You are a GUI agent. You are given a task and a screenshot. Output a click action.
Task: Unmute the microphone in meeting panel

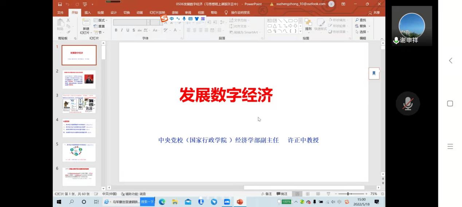pyautogui.click(x=408, y=104)
